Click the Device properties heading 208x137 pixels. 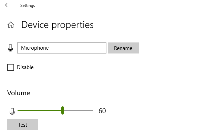(58, 25)
